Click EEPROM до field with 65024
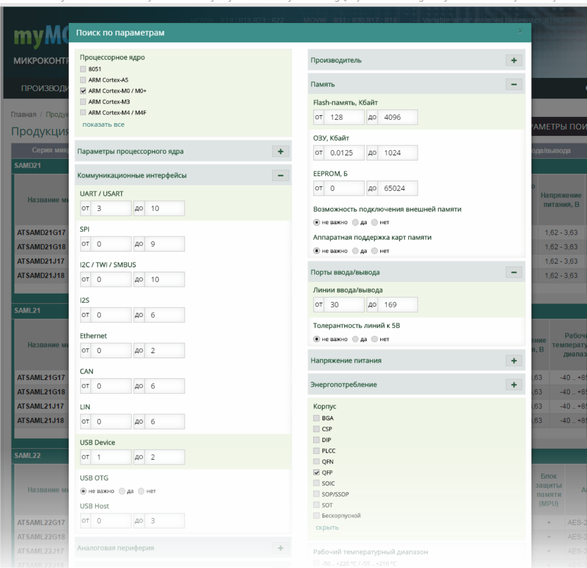The width and height of the screenshot is (587, 568). pyautogui.click(x=397, y=188)
